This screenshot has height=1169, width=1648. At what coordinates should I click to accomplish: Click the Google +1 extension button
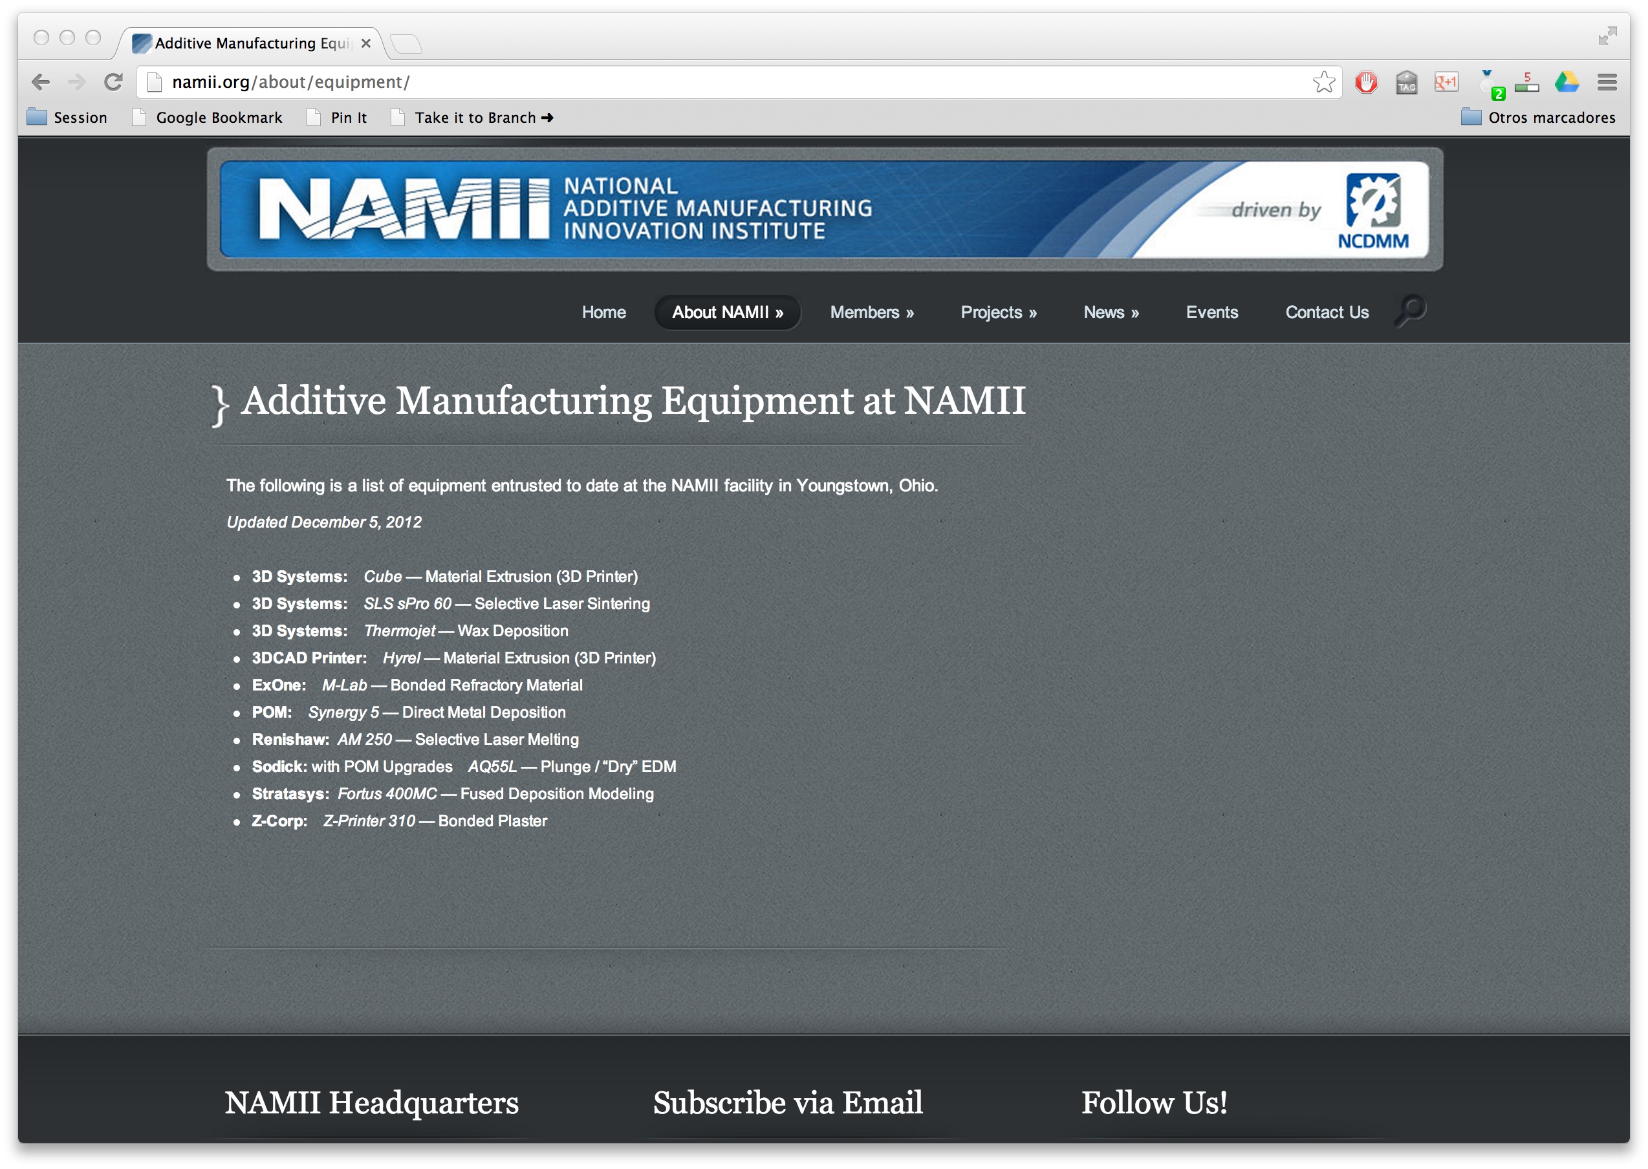coord(1445,82)
